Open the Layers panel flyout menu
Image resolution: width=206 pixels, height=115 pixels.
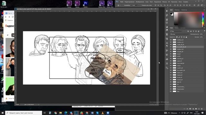[x=204, y=28]
